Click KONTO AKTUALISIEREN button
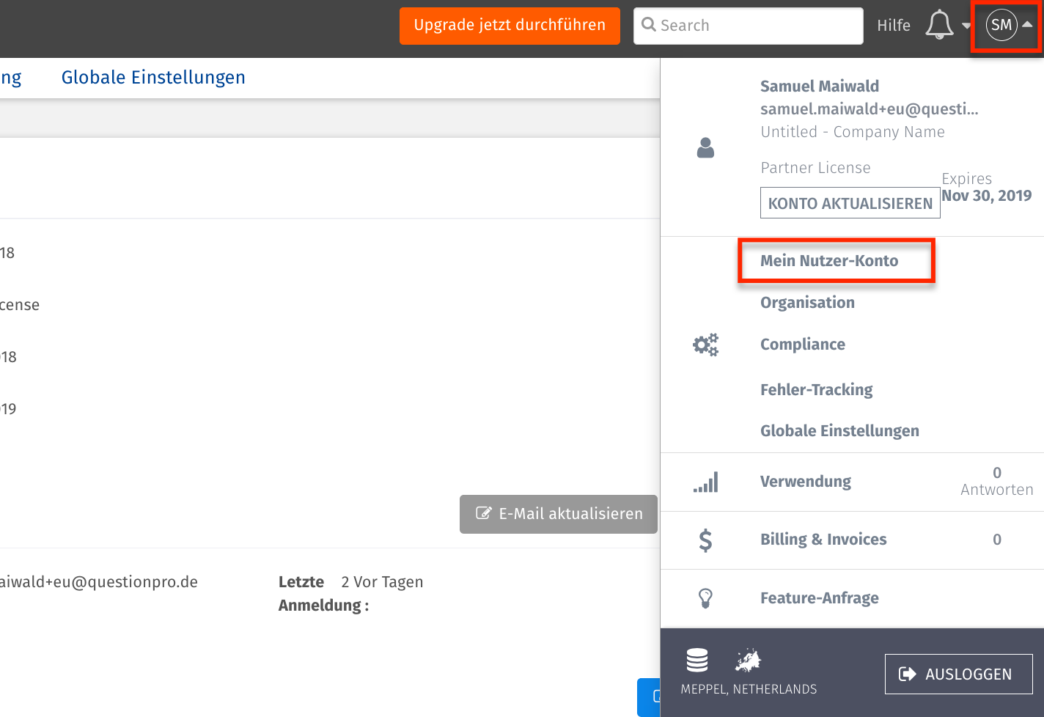Image resolution: width=1044 pixels, height=717 pixels. click(850, 204)
